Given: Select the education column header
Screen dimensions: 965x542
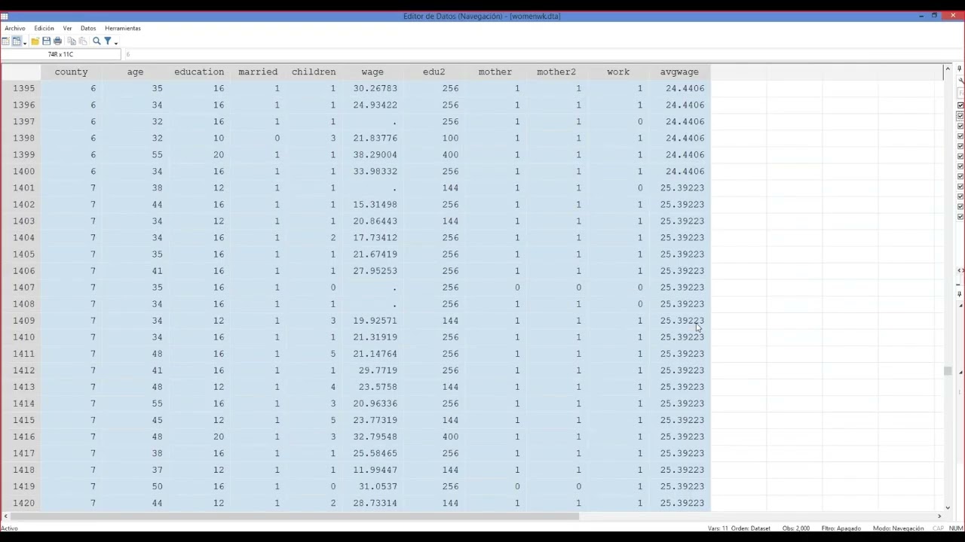Looking at the screenshot, I should [199, 72].
